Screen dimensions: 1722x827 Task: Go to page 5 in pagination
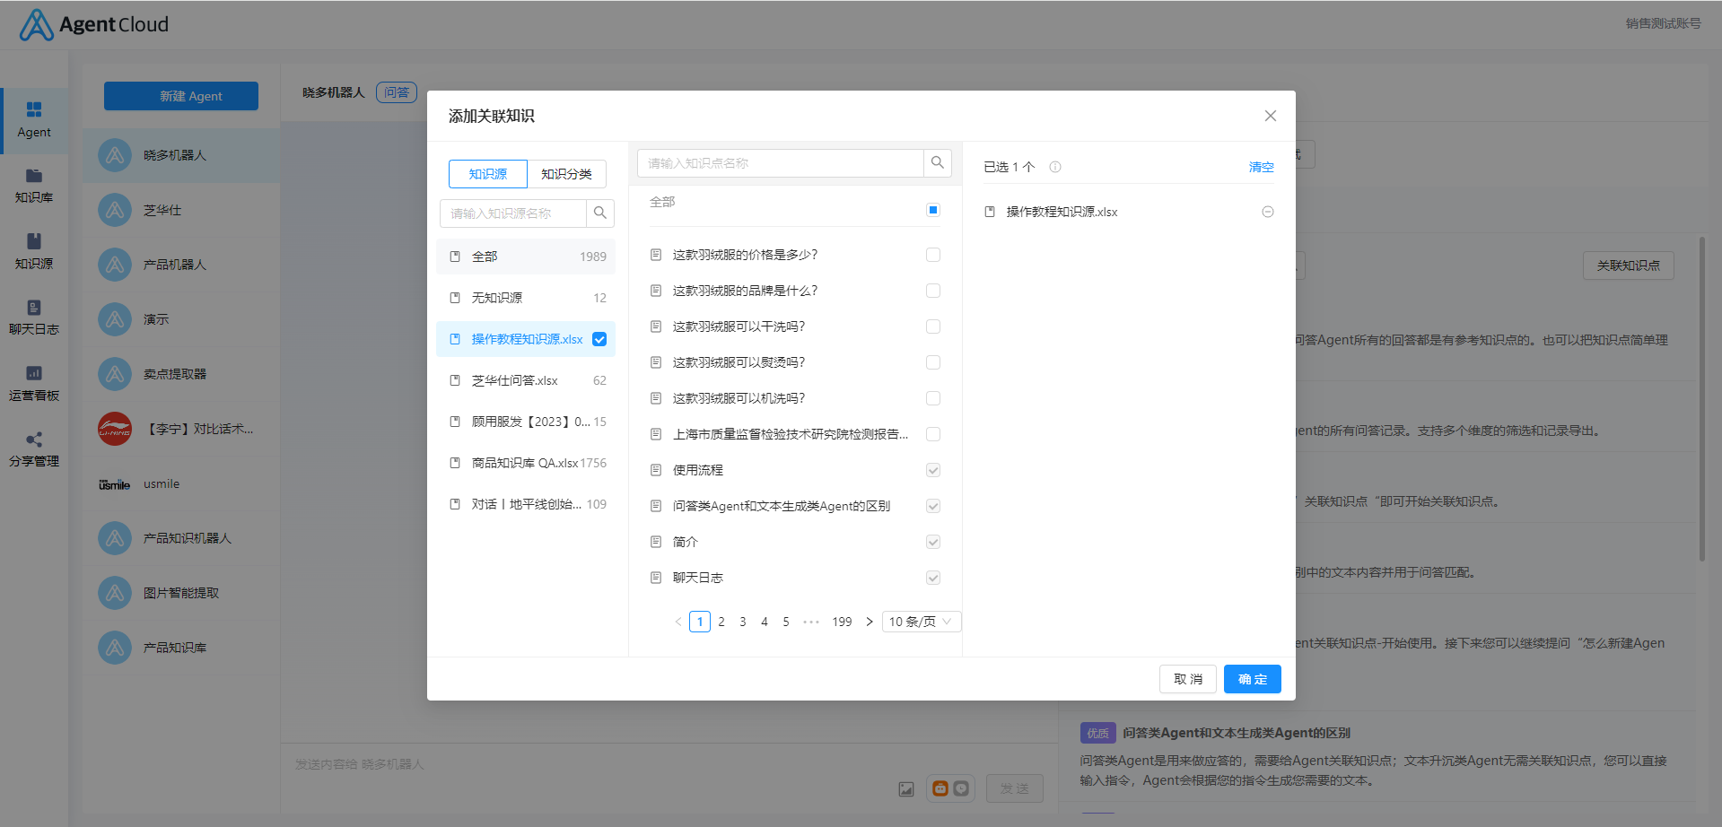pyautogui.click(x=786, y=622)
